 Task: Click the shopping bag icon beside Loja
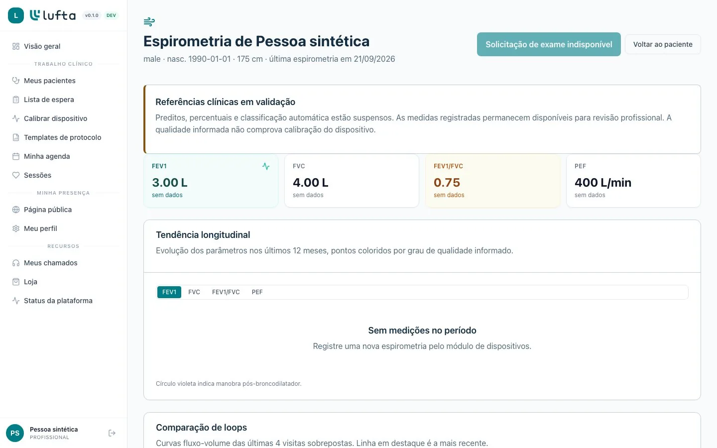tap(16, 282)
